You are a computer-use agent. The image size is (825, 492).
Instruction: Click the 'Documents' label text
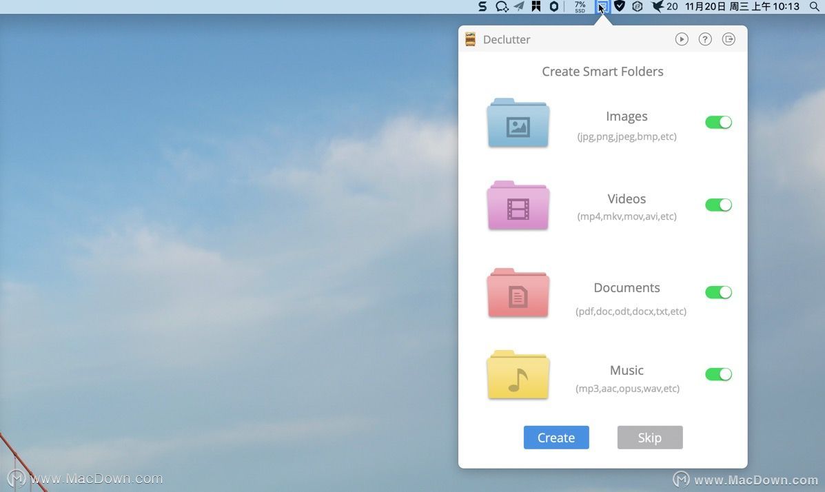[x=627, y=288]
